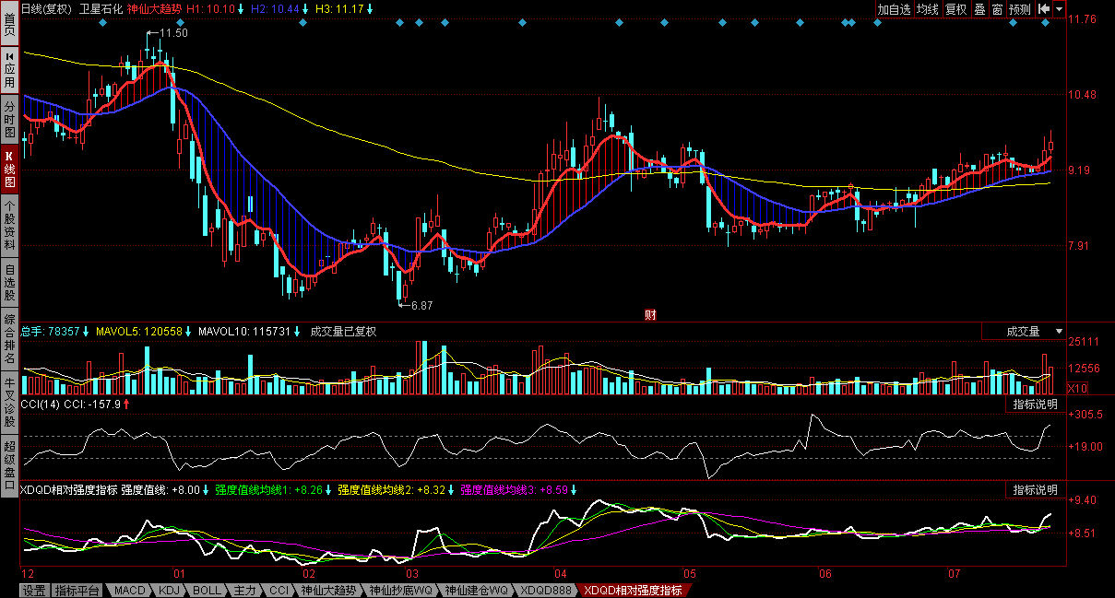Viewport: 1115px width, 598px height.
Task: Open the top-right dropdown arrow menu
Action: [1060, 9]
